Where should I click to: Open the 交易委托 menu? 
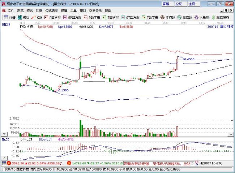[95, 11]
